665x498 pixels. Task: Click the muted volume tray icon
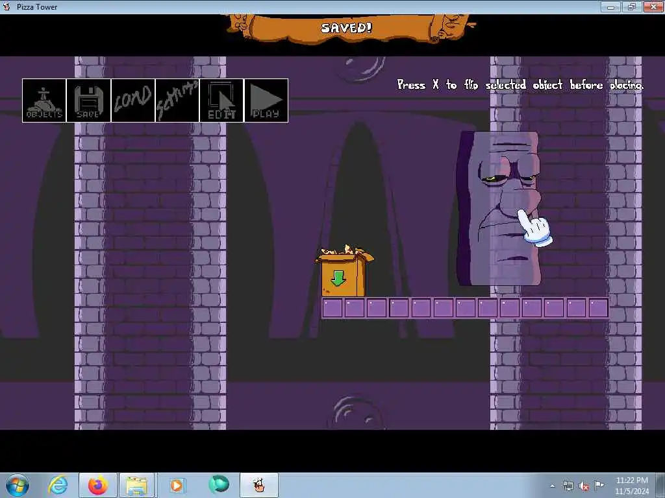point(584,486)
